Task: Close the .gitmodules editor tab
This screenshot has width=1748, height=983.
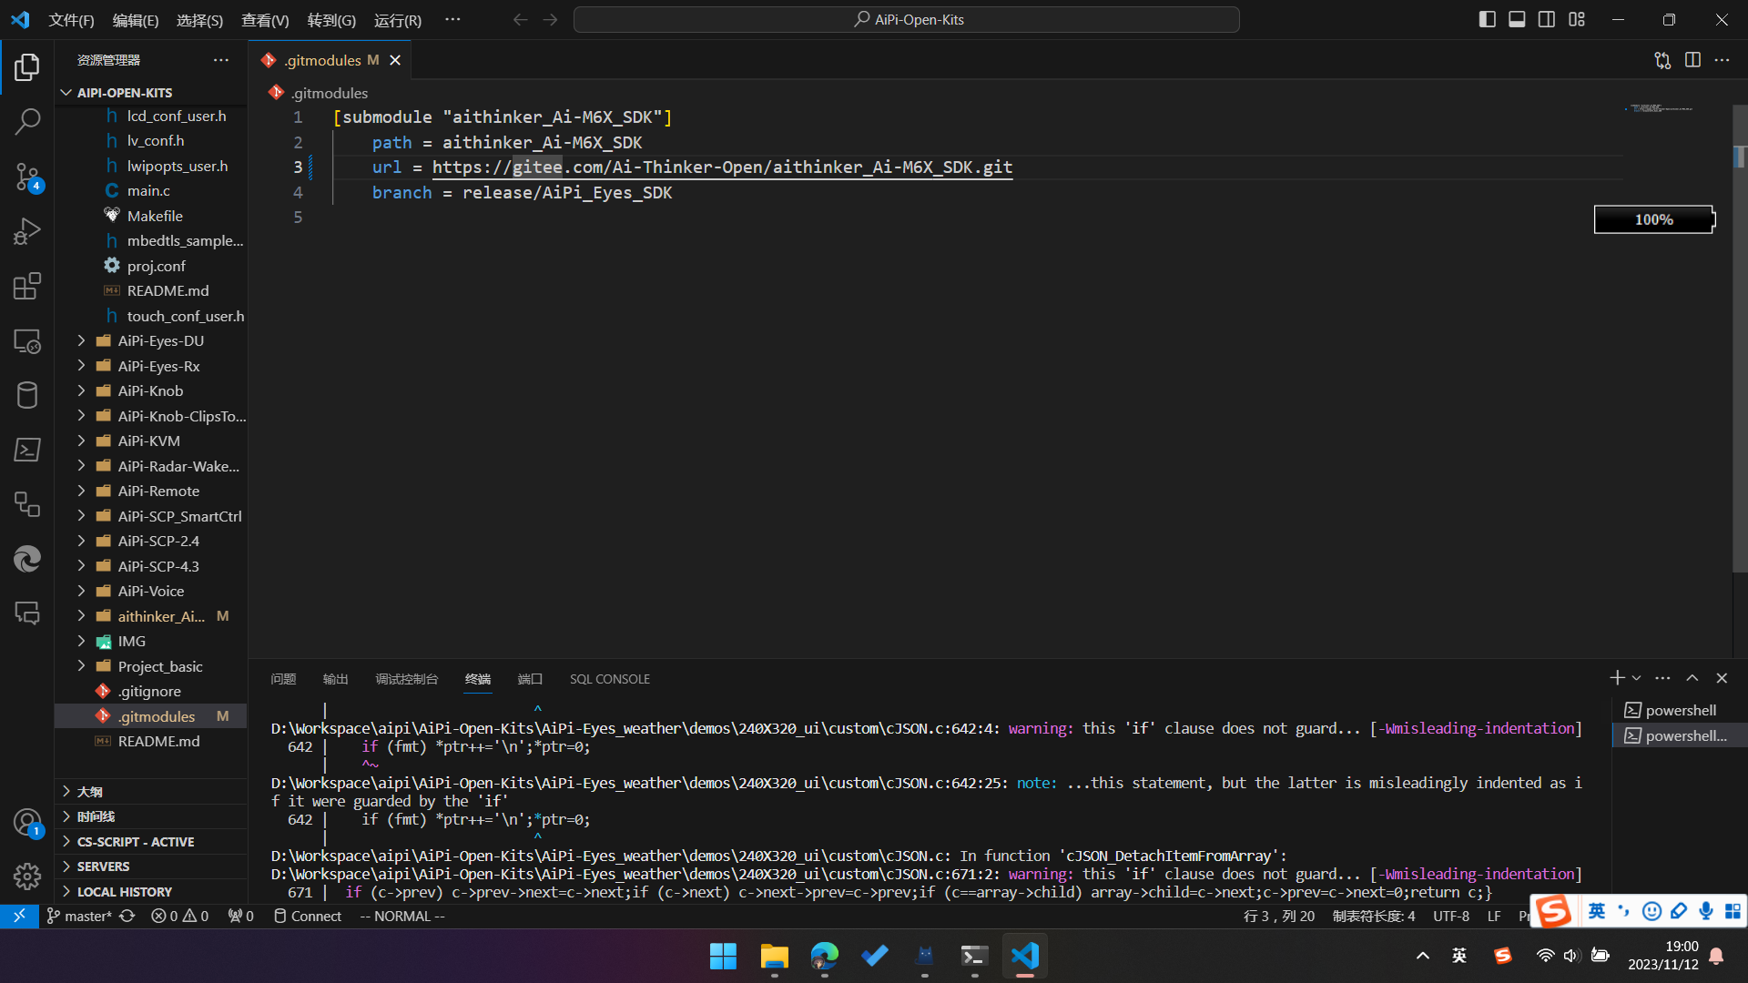Action: tap(395, 60)
